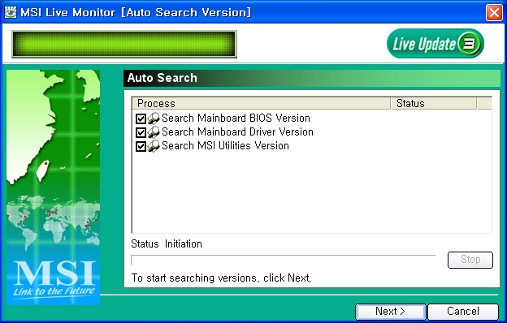
Task: Click 'To start searching versions, click Next' text
Action: (x=221, y=278)
